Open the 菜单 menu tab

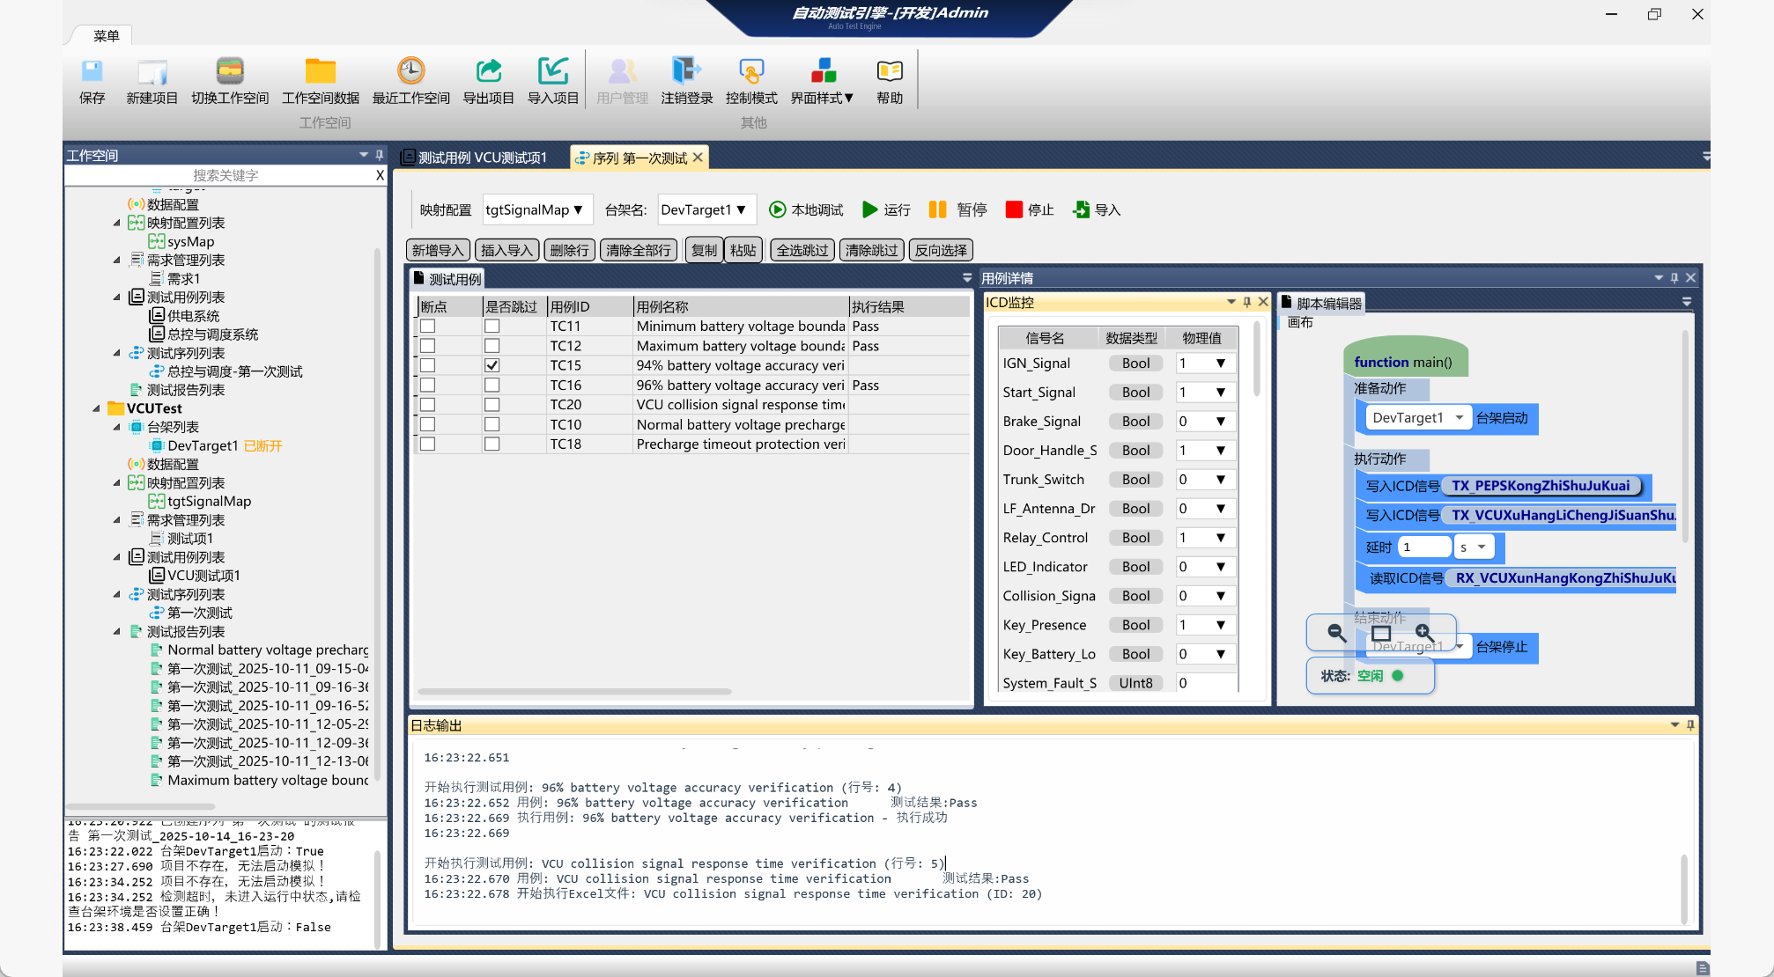click(106, 35)
